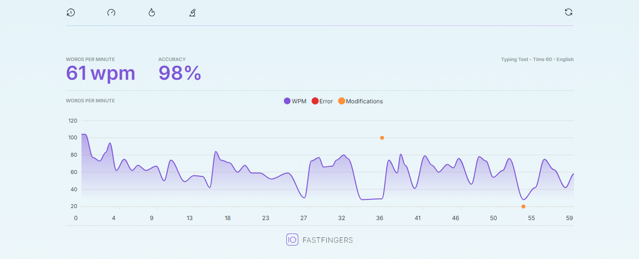Click the 61 wpm result

(x=101, y=74)
